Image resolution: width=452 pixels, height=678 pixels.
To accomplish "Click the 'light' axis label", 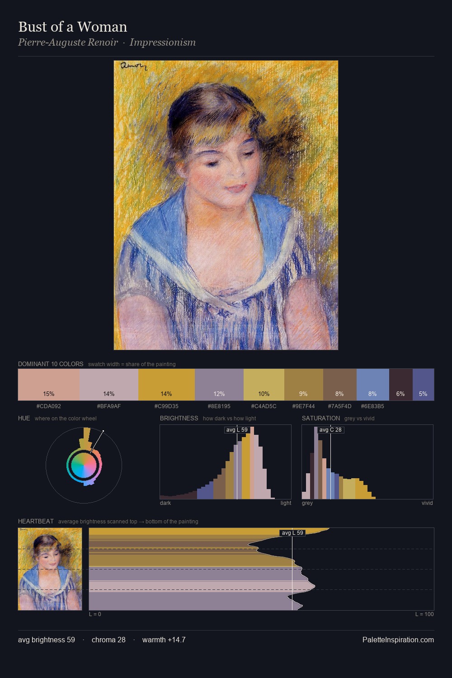I will coord(286,503).
